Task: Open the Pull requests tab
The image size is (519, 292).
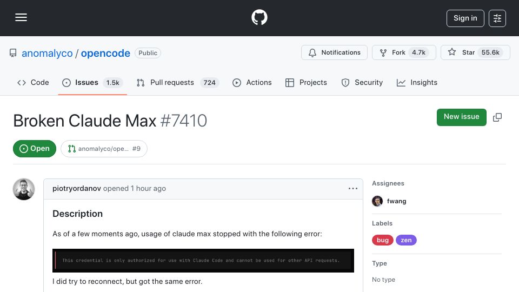Action: 177,82
